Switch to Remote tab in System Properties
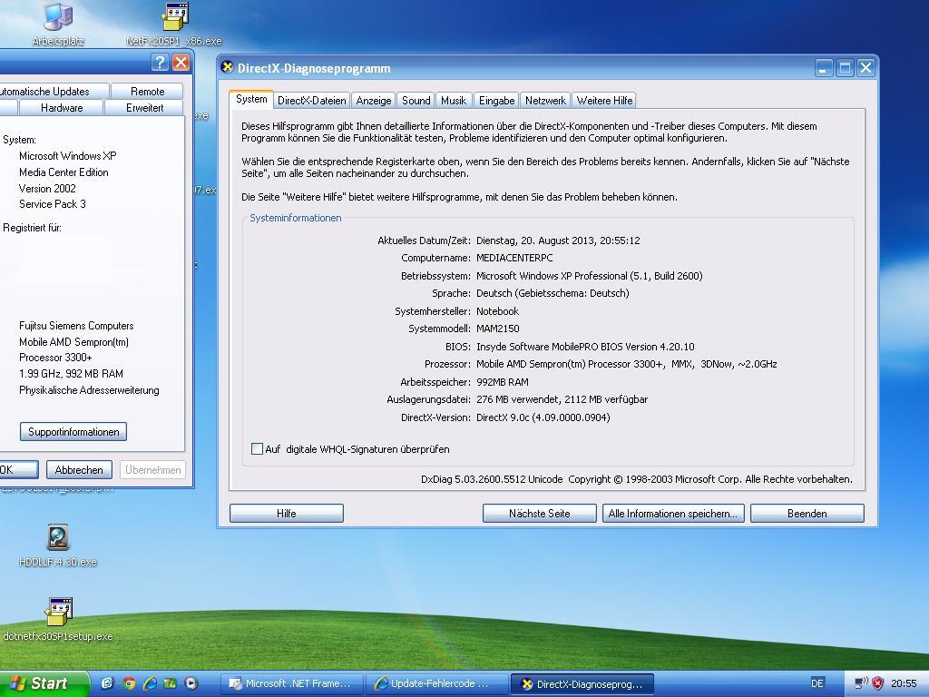This screenshot has width=929, height=697. (x=147, y=92)
